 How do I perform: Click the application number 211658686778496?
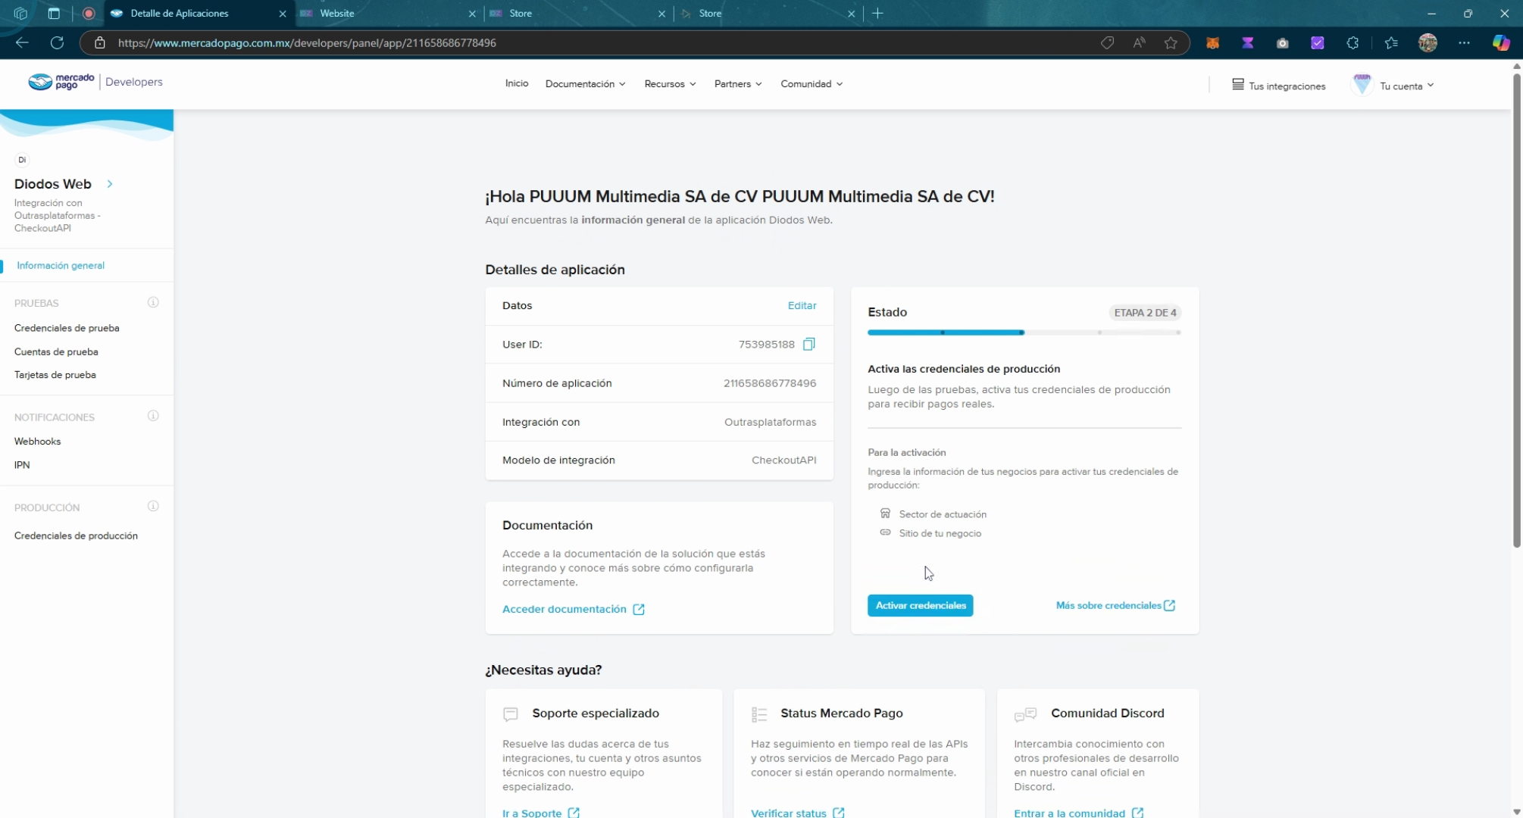(769, 383)
